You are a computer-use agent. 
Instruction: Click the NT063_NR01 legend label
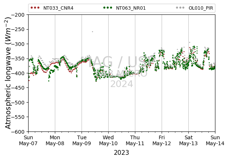coord(131,8)
